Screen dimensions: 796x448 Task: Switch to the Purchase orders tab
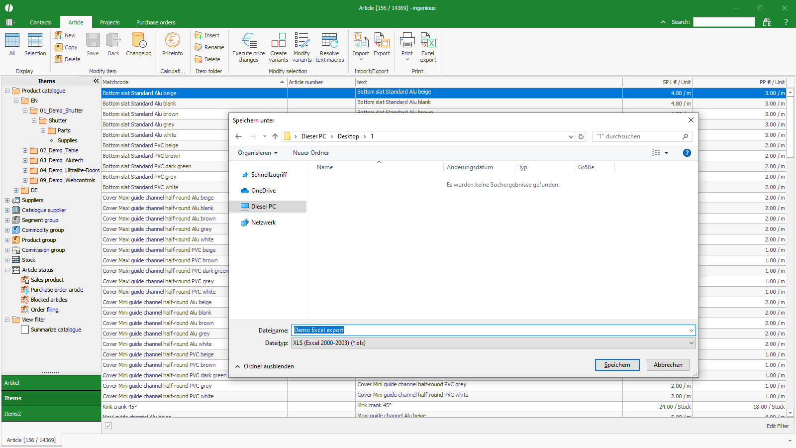pyautogui.click(x=156, y=22)
